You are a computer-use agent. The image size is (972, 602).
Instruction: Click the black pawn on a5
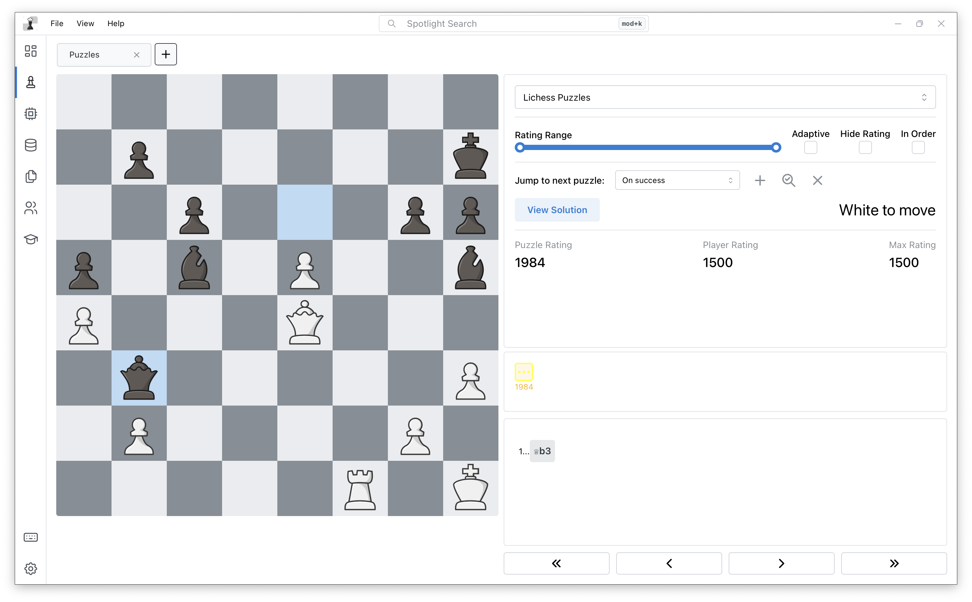tap(84, 270)
